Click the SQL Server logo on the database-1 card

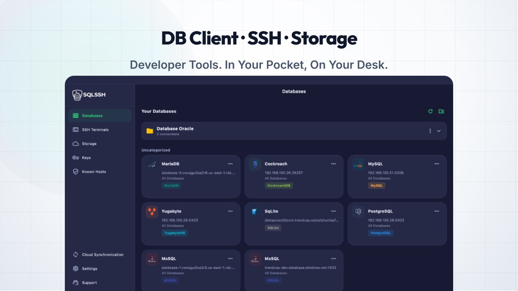(152, 259)
